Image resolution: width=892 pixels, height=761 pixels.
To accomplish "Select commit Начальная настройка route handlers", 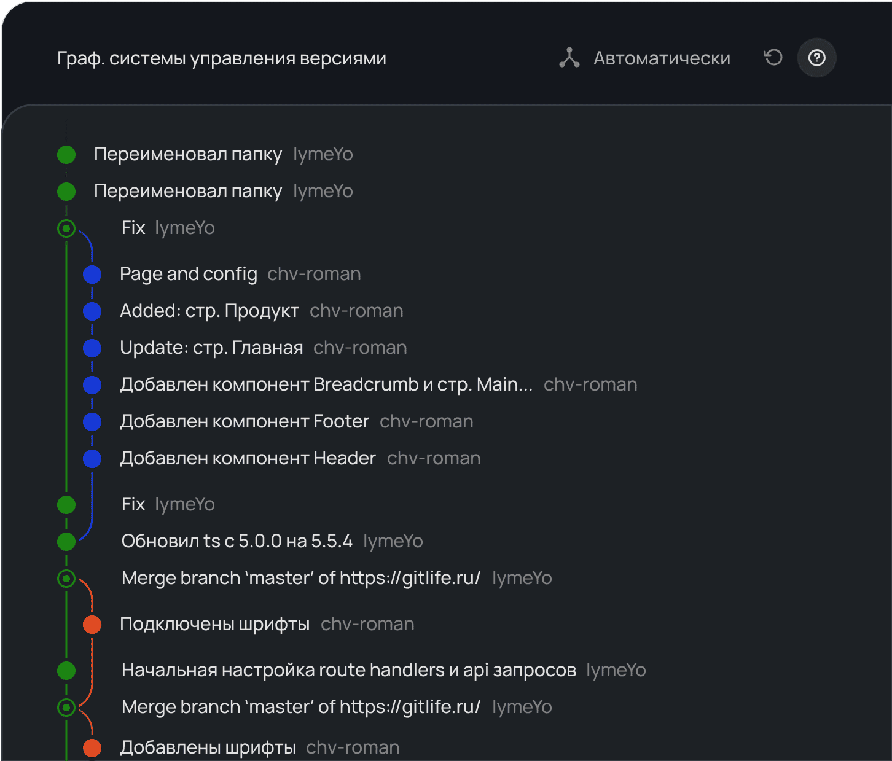I will click(x=348, y=670).
